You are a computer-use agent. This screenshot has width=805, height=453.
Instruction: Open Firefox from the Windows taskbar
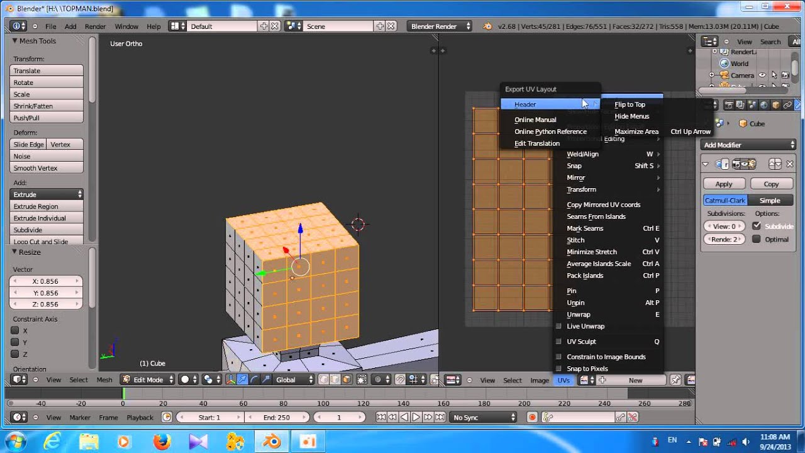(162, 441)
